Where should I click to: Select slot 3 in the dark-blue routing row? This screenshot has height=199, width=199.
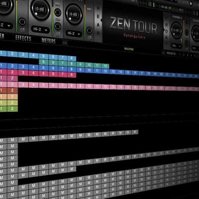pos(23,66)
